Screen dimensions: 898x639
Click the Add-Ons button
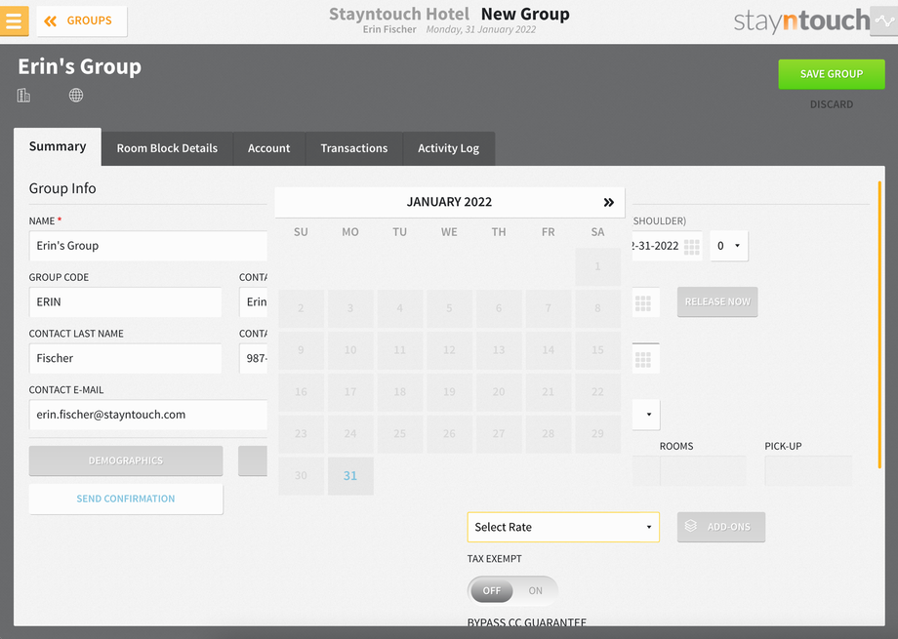coord(721,527)
